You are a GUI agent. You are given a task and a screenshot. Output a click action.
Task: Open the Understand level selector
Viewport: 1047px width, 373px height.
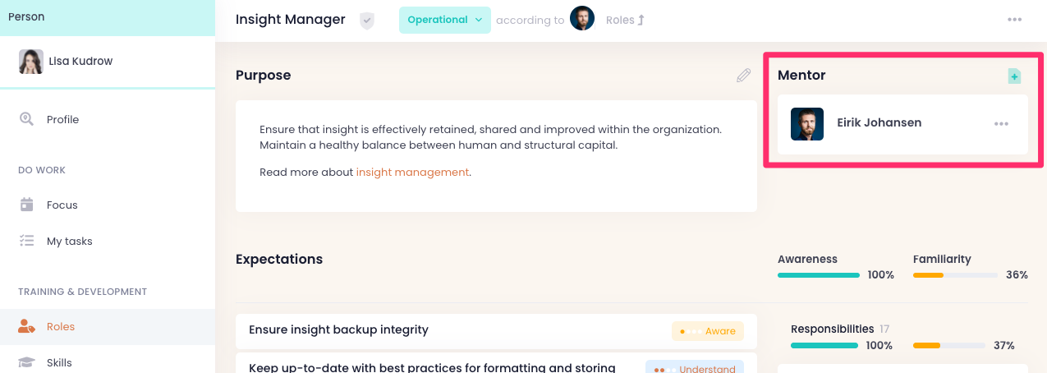[x=694, y=368]
